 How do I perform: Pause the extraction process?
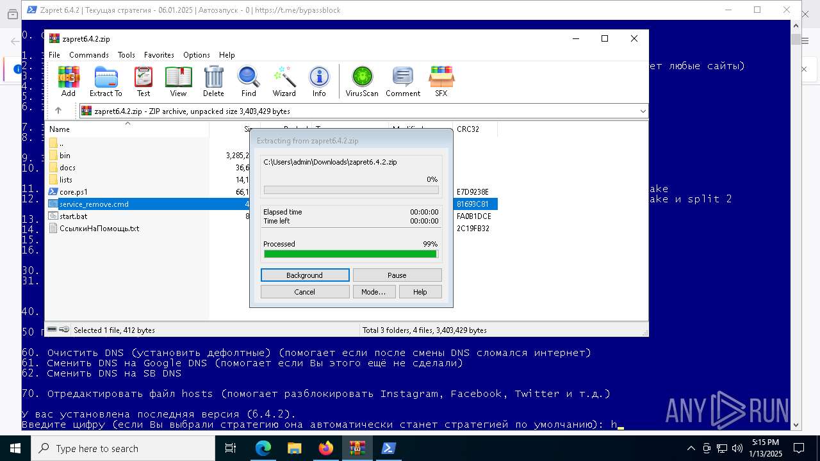pyautogui.click(x=397, y=275)
